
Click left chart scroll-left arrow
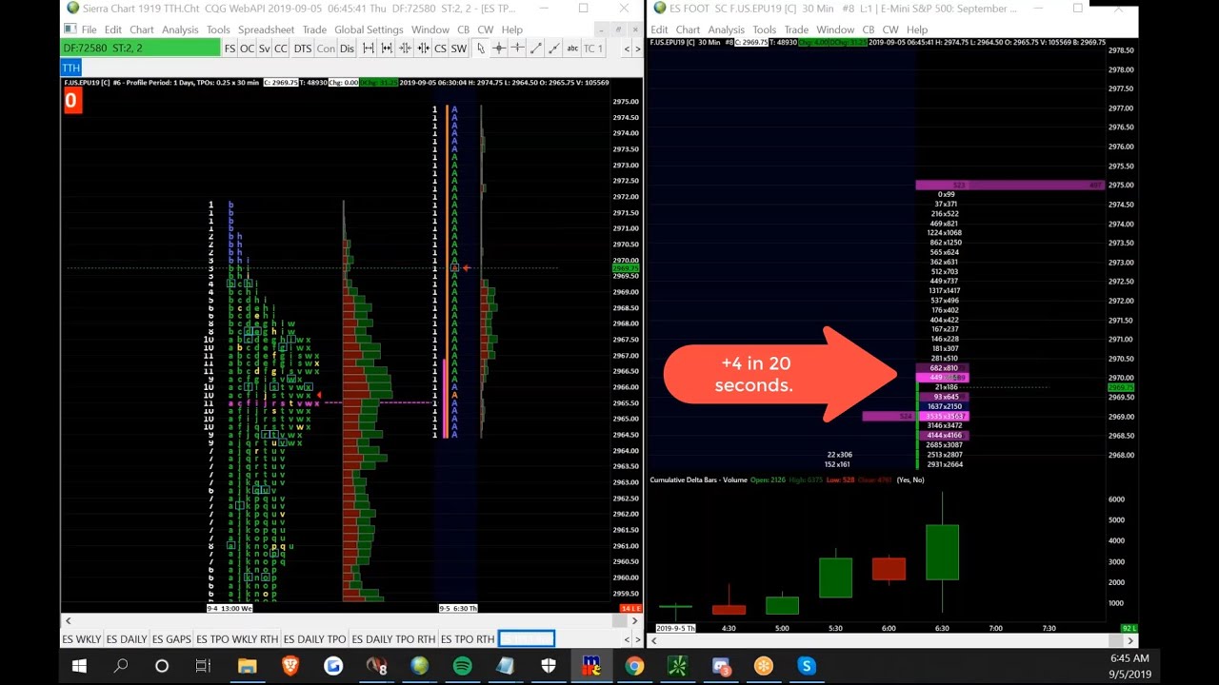(x=68, y=620)
